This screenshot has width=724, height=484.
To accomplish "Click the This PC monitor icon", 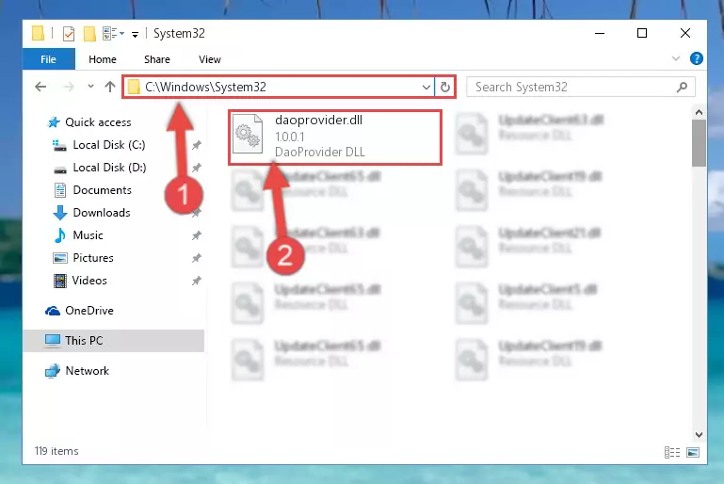I will [53, 341].
